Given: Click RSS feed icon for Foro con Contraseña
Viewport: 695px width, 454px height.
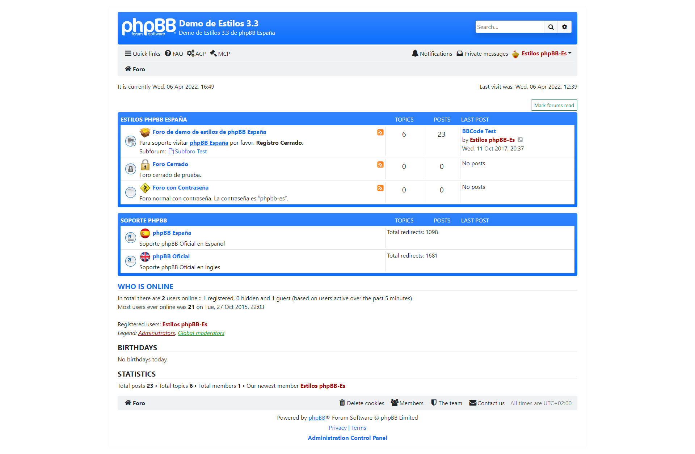Looking at the screenshot, I should [x=380, y=188].
